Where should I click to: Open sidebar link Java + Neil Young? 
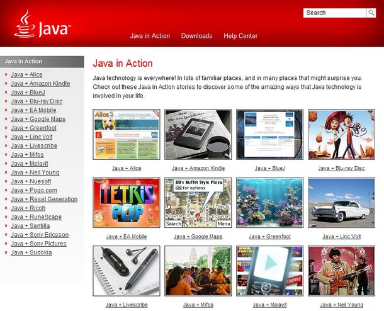pos(35,172)
